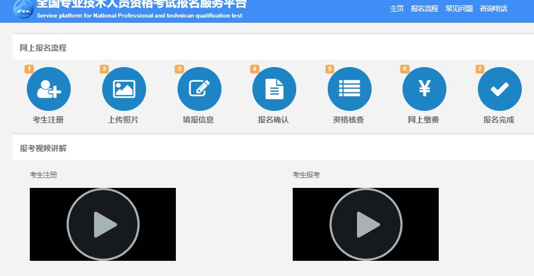Play the 考生注册 tutorial video

pyautogui.click(x=103, y=224)
